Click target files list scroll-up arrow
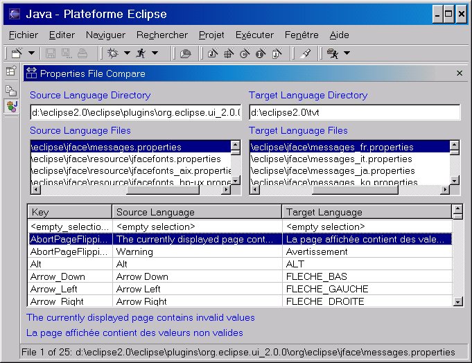472x363 pixels. (x=455, y=145)
